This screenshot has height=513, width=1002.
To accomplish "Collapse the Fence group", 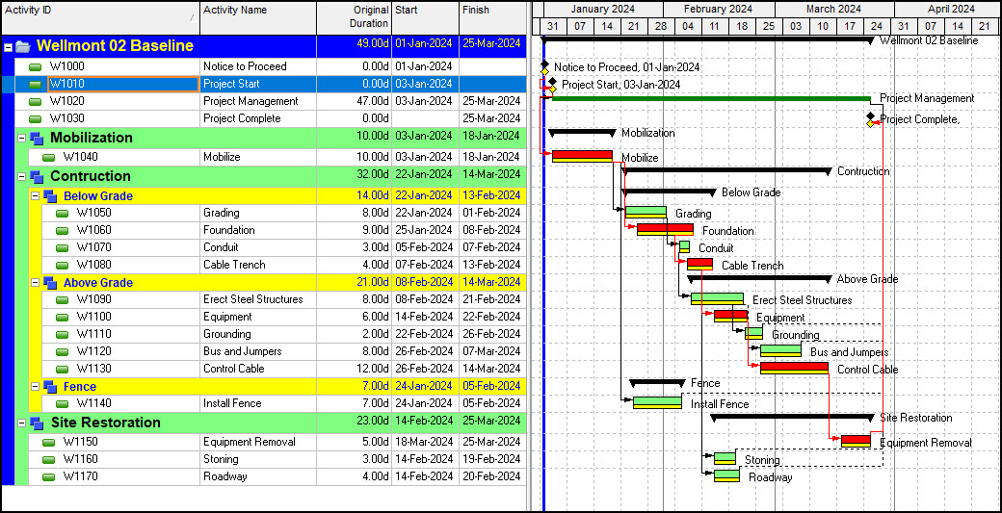I will (x=35, y=387).
